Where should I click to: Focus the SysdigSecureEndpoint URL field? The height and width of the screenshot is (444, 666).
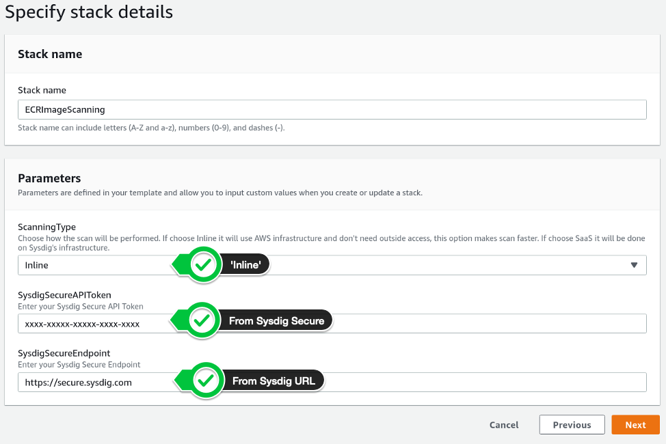pos(332,382)
